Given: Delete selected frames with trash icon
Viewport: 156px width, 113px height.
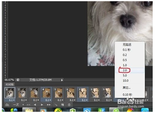Looking at the screenshot, I should click(69, 105).
